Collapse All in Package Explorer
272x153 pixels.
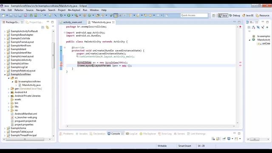click(x=42, y=27)
